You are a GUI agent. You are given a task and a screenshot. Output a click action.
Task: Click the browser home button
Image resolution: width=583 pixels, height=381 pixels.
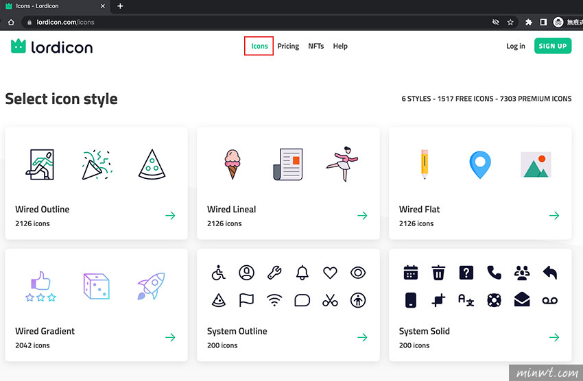point(11,23)
